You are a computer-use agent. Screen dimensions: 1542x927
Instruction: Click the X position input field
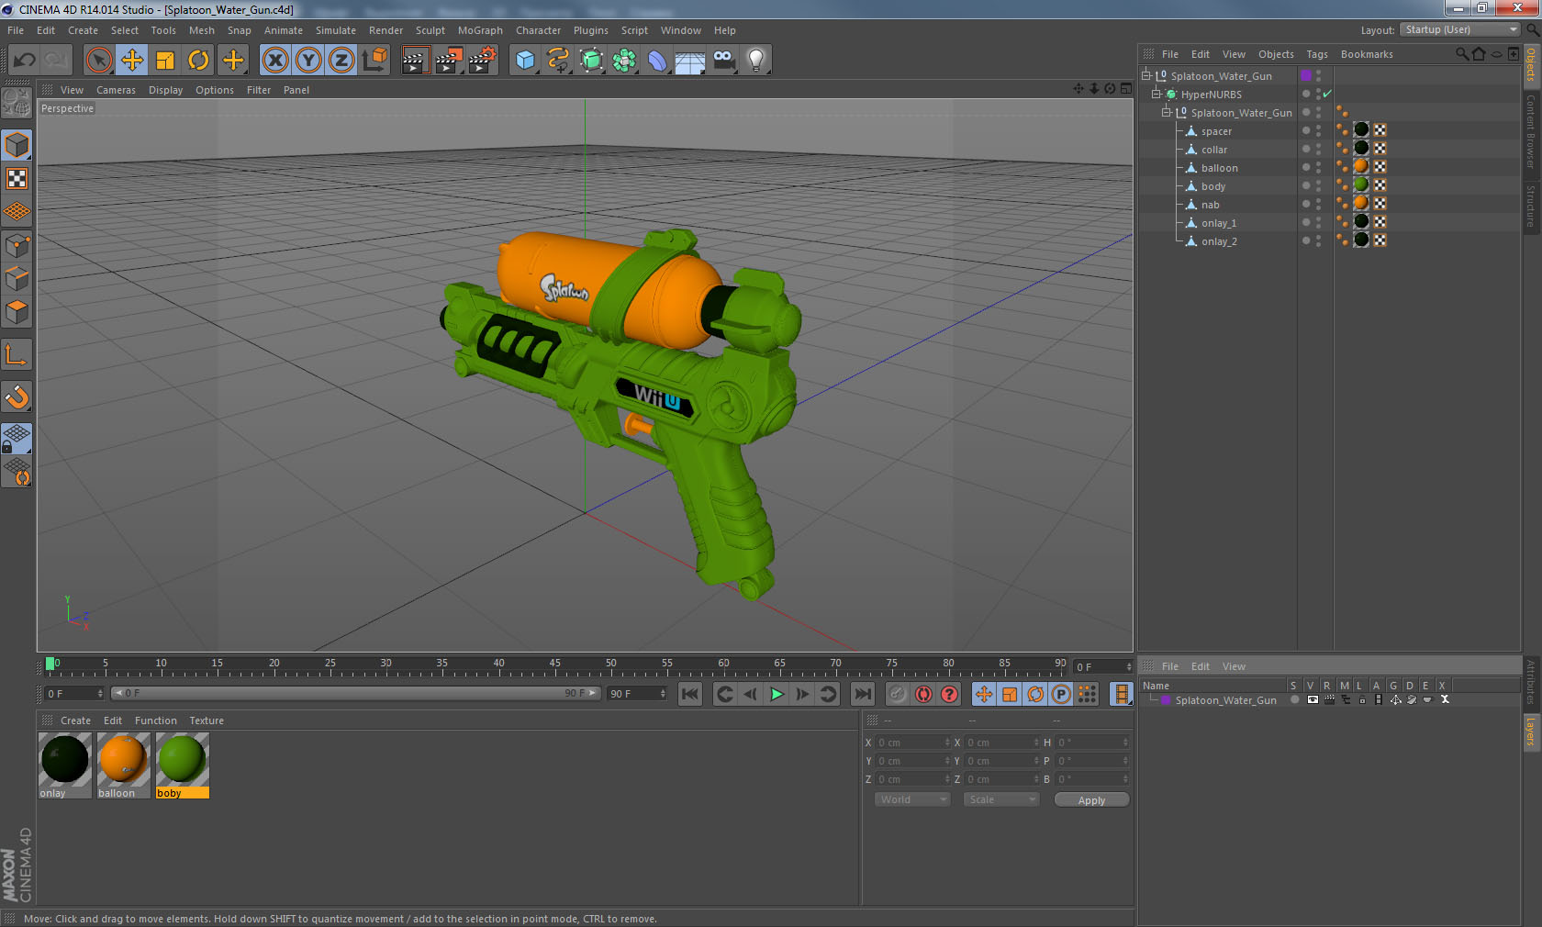click(912, 743)
